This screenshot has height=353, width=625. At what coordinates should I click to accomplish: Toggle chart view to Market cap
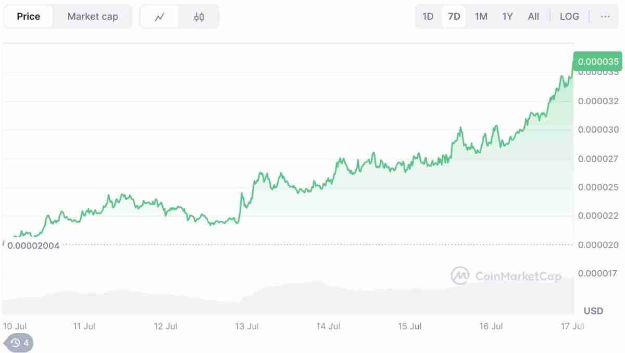click(x=92, y=16)
